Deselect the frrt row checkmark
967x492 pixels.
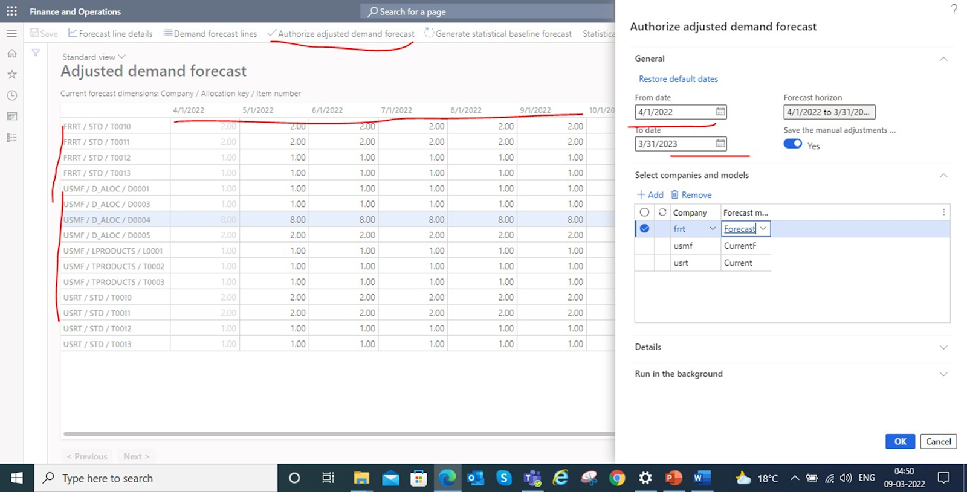pos(644,228)
